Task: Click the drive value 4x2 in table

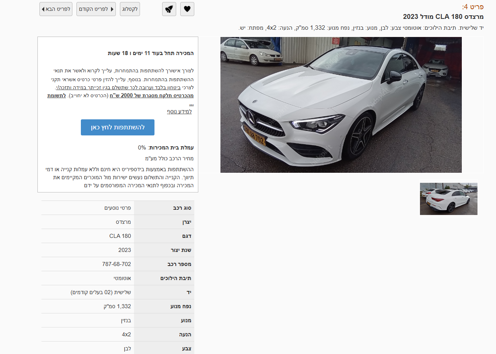Action: [127, 334]
